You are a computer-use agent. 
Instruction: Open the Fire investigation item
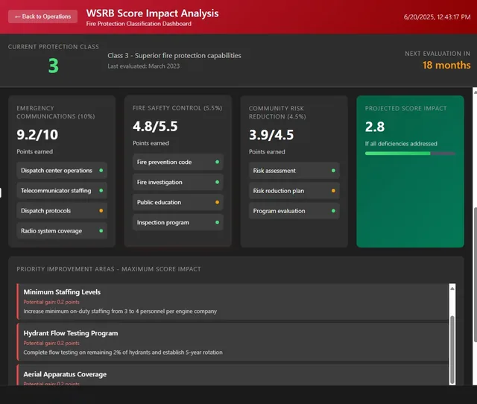coord(178,182)
